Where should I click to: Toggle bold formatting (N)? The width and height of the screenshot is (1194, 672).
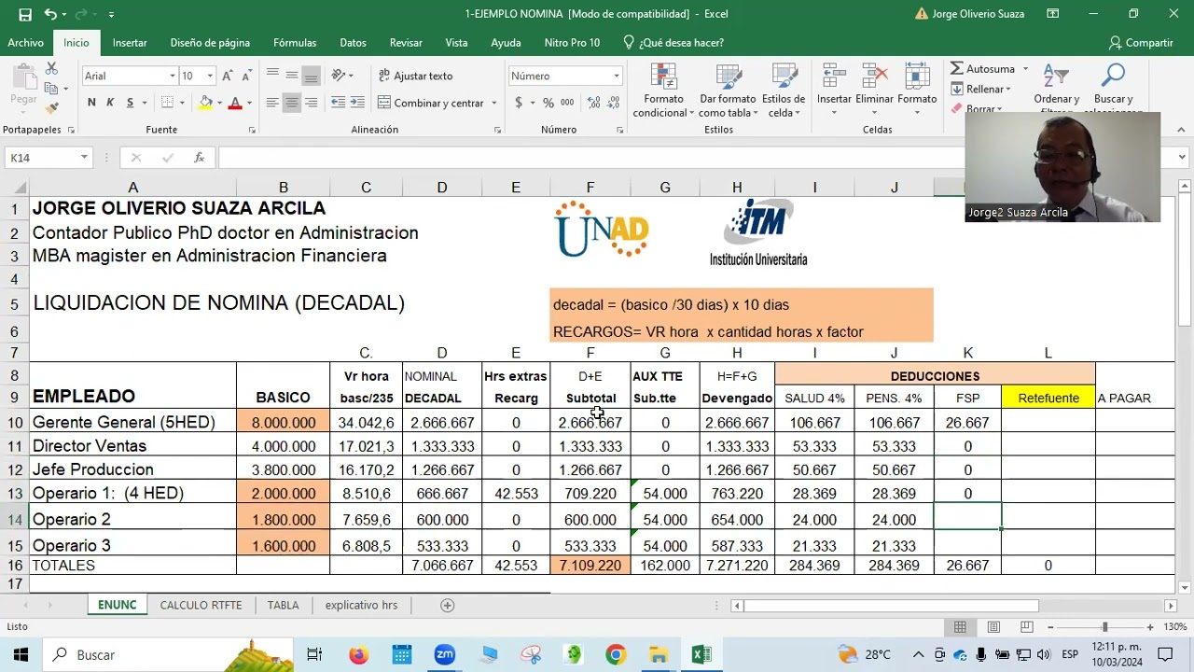pos(91,103)
